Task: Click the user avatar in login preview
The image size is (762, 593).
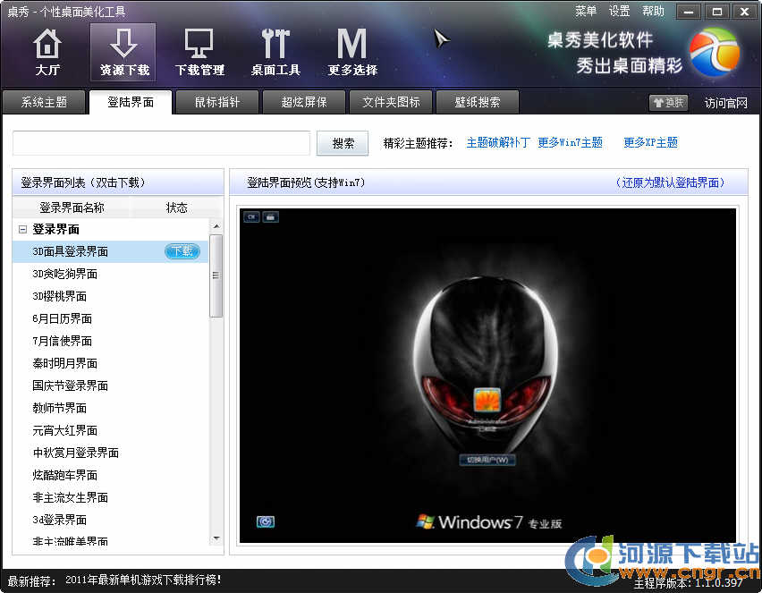Action: coord(487,401)
